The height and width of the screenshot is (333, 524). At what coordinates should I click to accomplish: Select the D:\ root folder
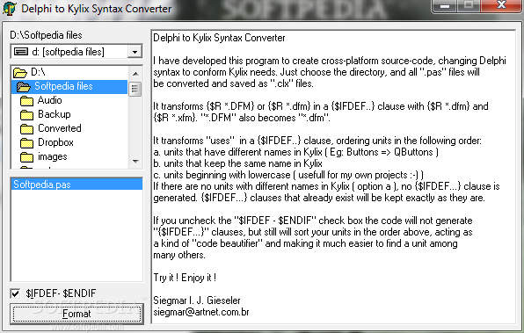coord(38,72)
